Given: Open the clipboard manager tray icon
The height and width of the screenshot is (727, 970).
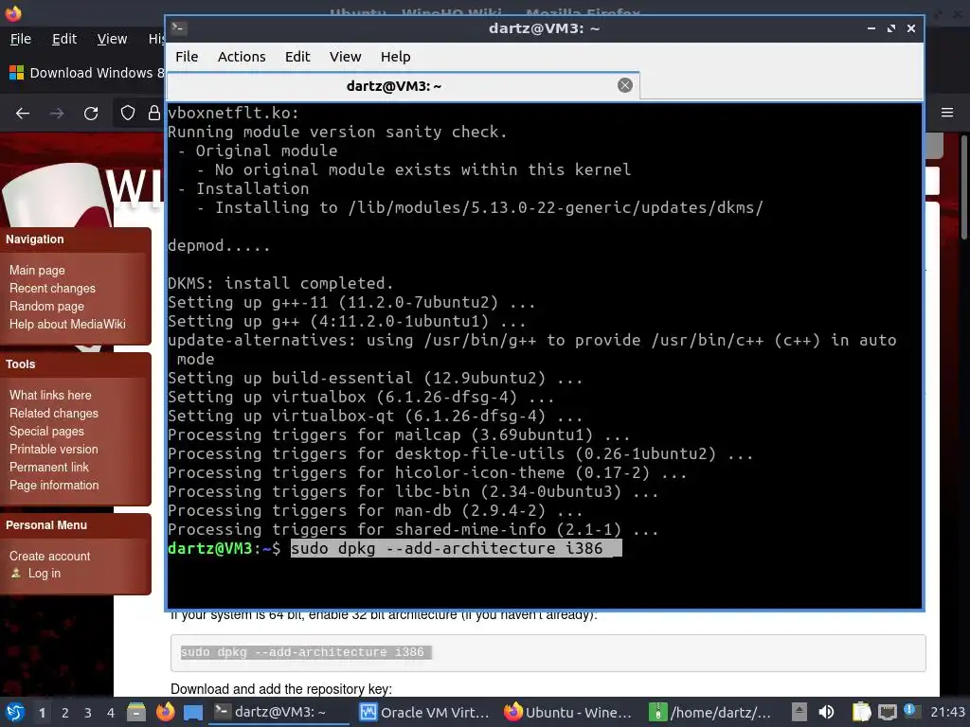Looking at the screenshot, I should pos(861,712).
